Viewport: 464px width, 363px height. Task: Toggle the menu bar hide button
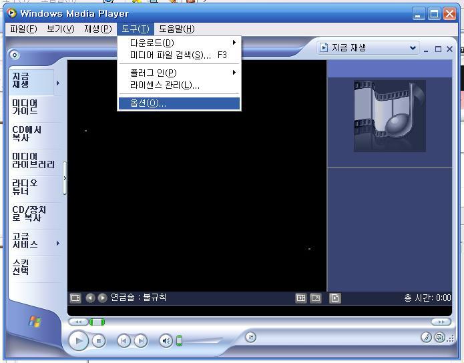(15, 55)
